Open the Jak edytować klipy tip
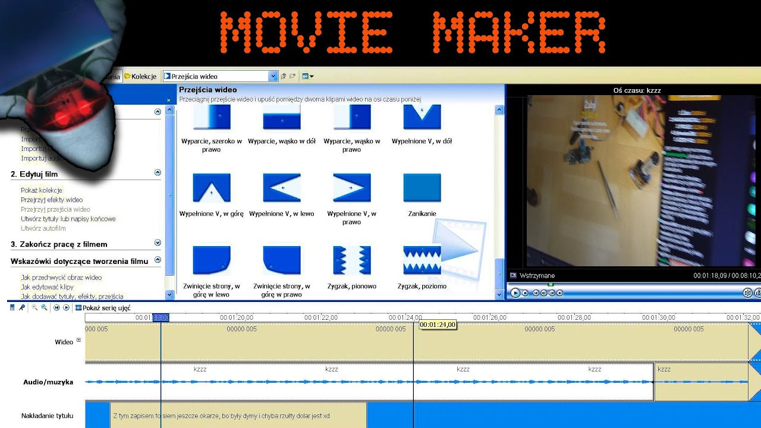This screenshot has height=428, width=761. (x=47, y=287)
